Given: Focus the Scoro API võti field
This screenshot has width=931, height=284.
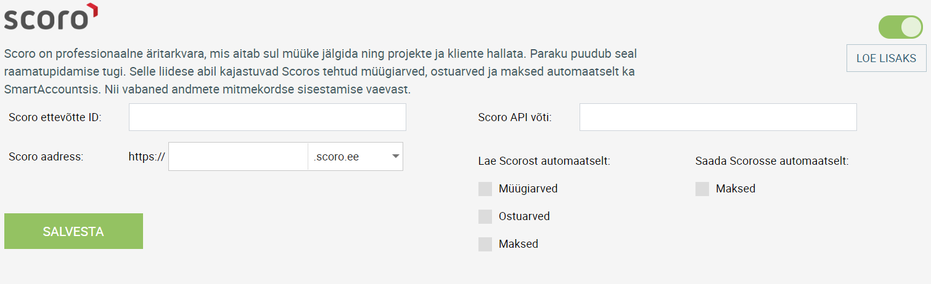Looking at the screenshot, I should [x=718, y=117].
